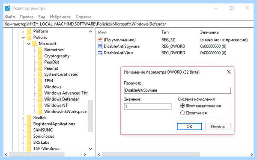
Task: Click the tree pane vertical scrollbar thumb
Action: 90,116
